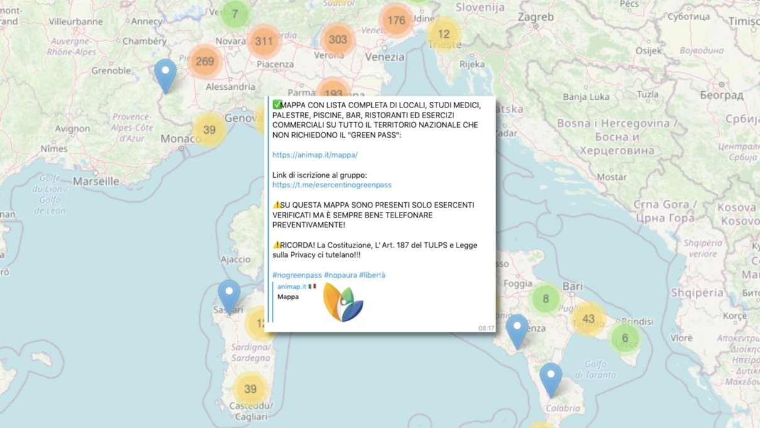Click the #libertà hashtag
Screen dimensions: 760x428
pyautogui.click(x=372, y=275)
